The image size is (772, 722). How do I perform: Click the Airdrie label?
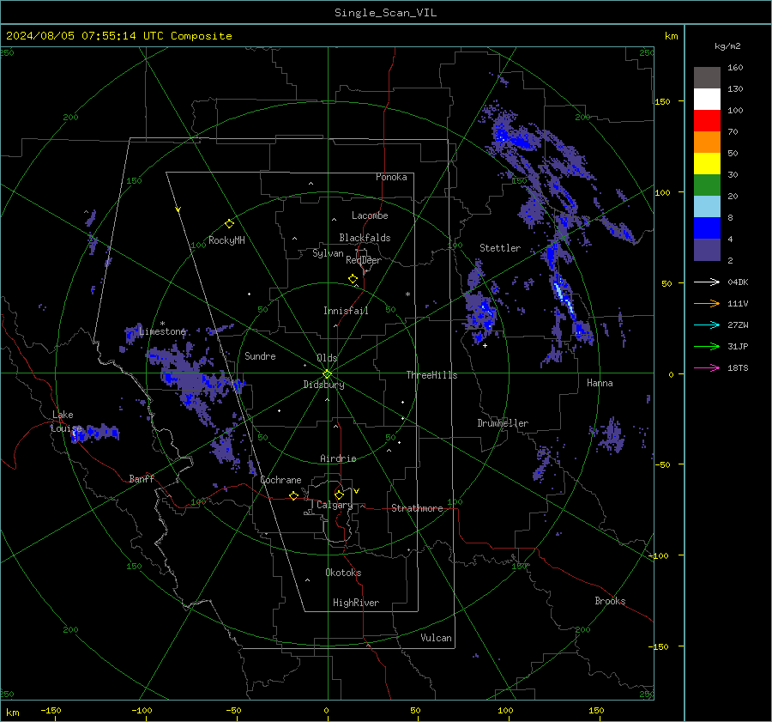(338, 458)
